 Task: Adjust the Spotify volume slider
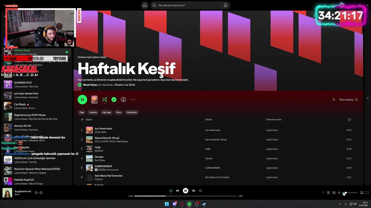pyautogui.click(x=350, y=193)
